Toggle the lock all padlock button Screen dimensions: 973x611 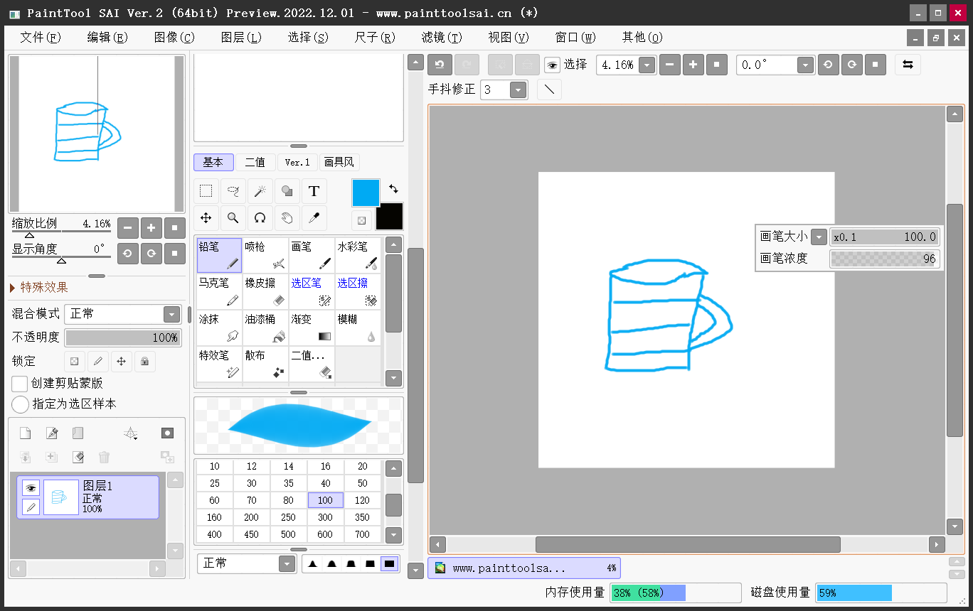(x=144, y=362)
